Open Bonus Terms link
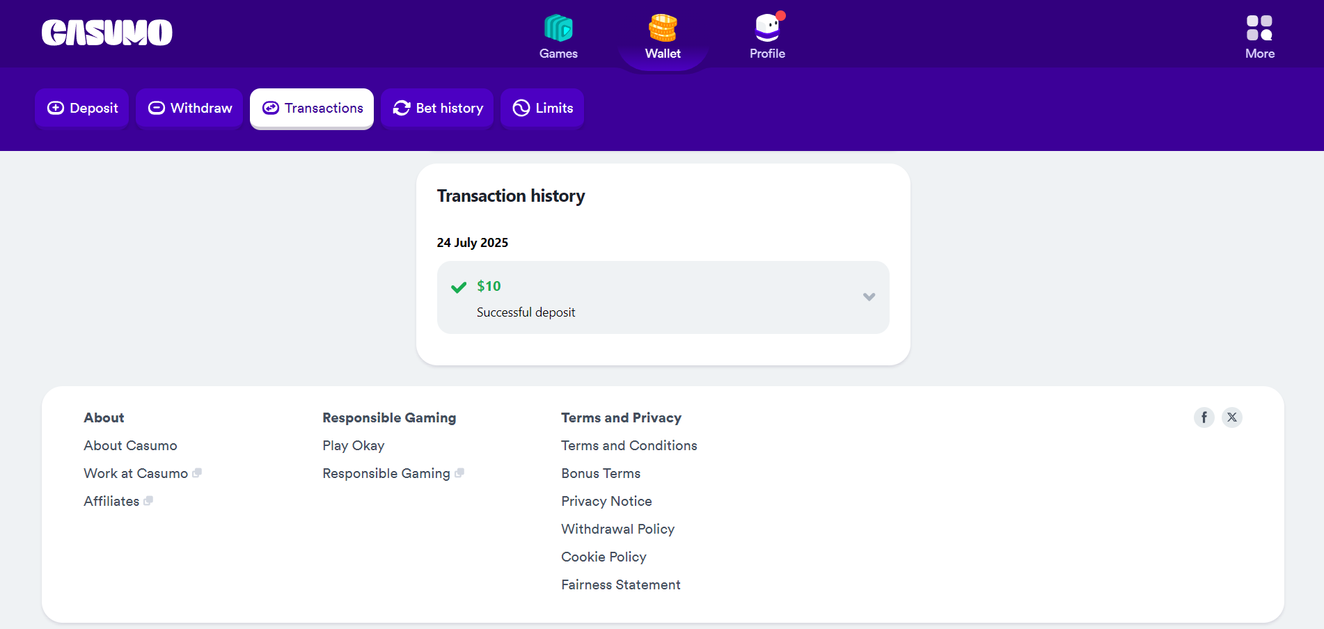Image resolution: width=1324 pixels, height=629 pixels. (601, 473)
